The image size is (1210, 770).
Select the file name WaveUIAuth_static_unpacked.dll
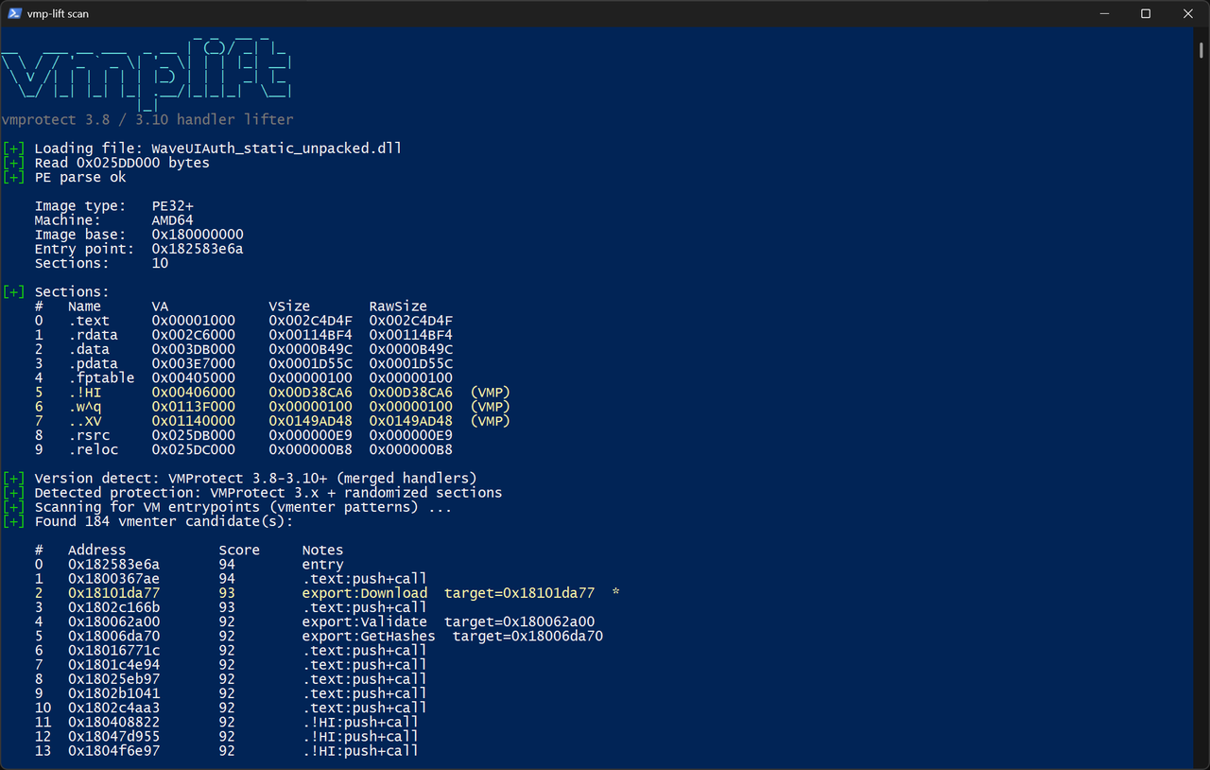click(x=277, y=149)
